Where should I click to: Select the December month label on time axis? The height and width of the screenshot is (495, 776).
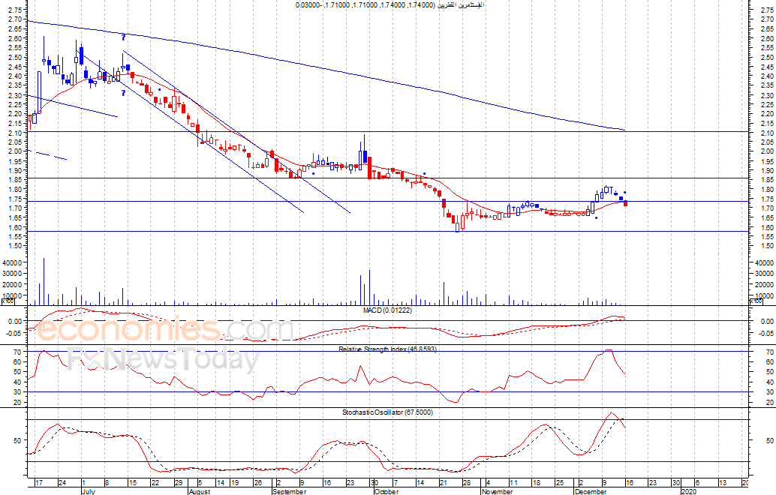591,491
